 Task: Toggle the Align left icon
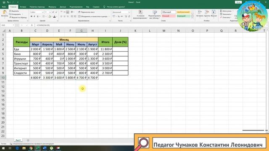point(61,16)
